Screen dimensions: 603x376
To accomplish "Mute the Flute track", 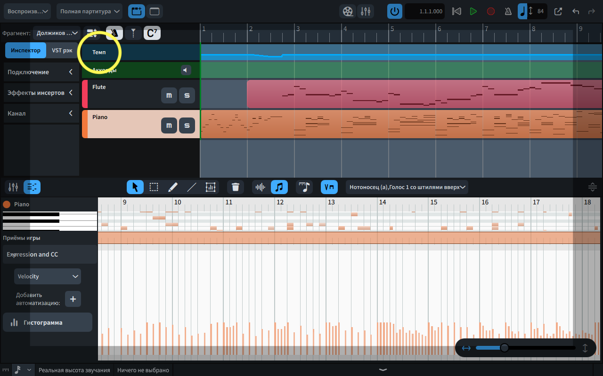I will point(169,95).
